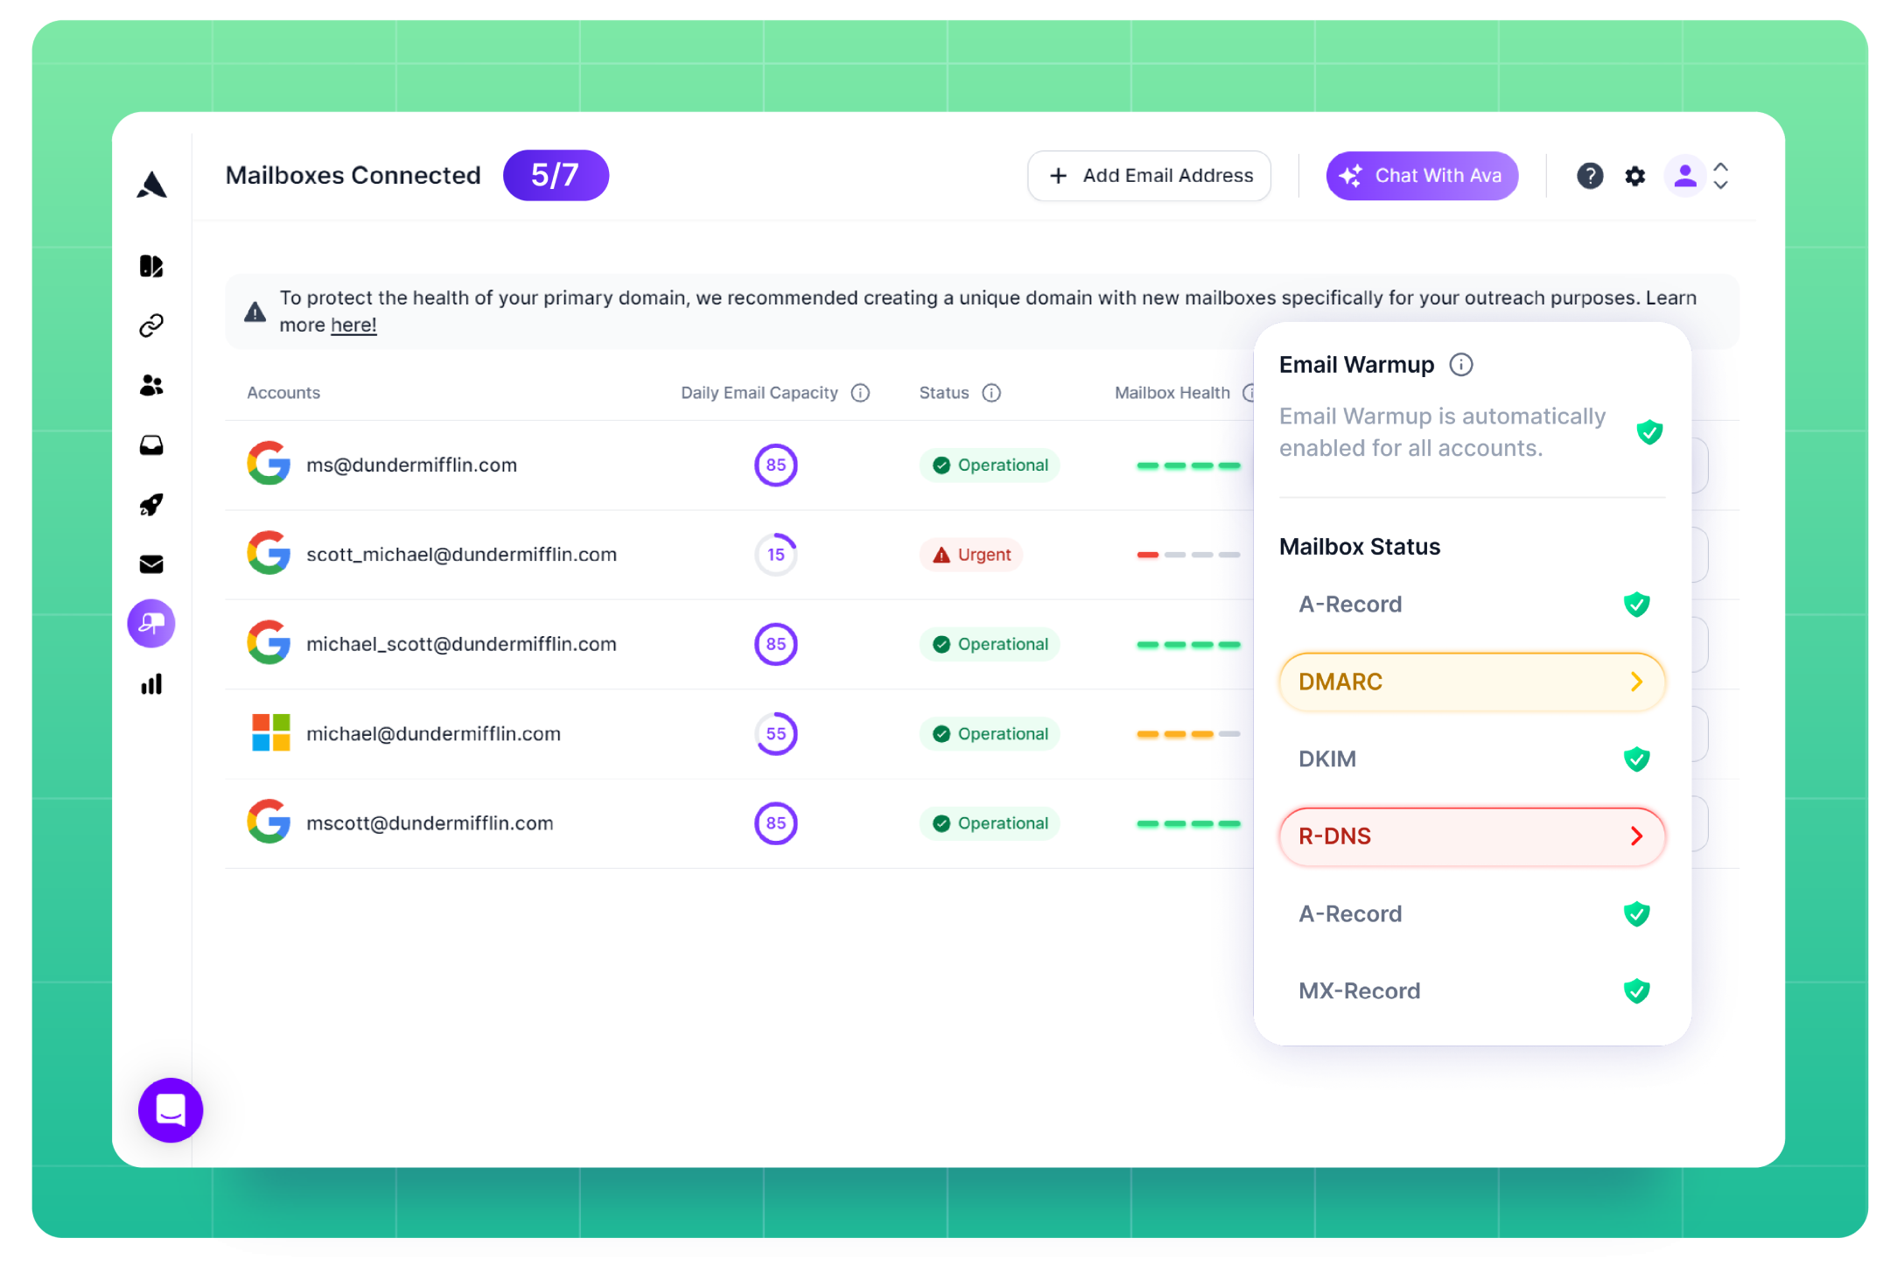Click the Operational badge for michael_scott
Screen dimensions: 1897x1280
coord(990,644)
